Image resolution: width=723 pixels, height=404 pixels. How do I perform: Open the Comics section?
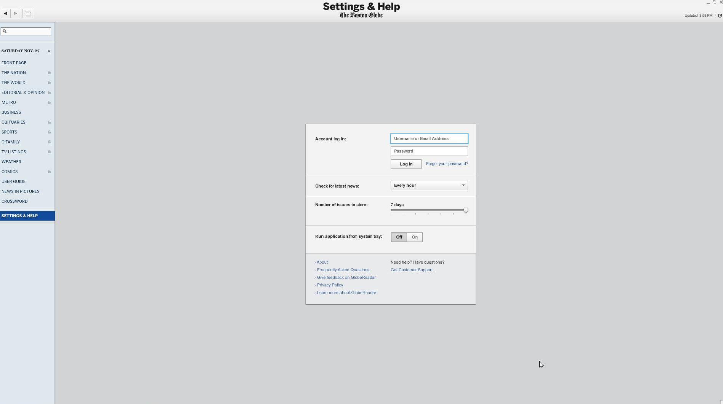(10, 172)
